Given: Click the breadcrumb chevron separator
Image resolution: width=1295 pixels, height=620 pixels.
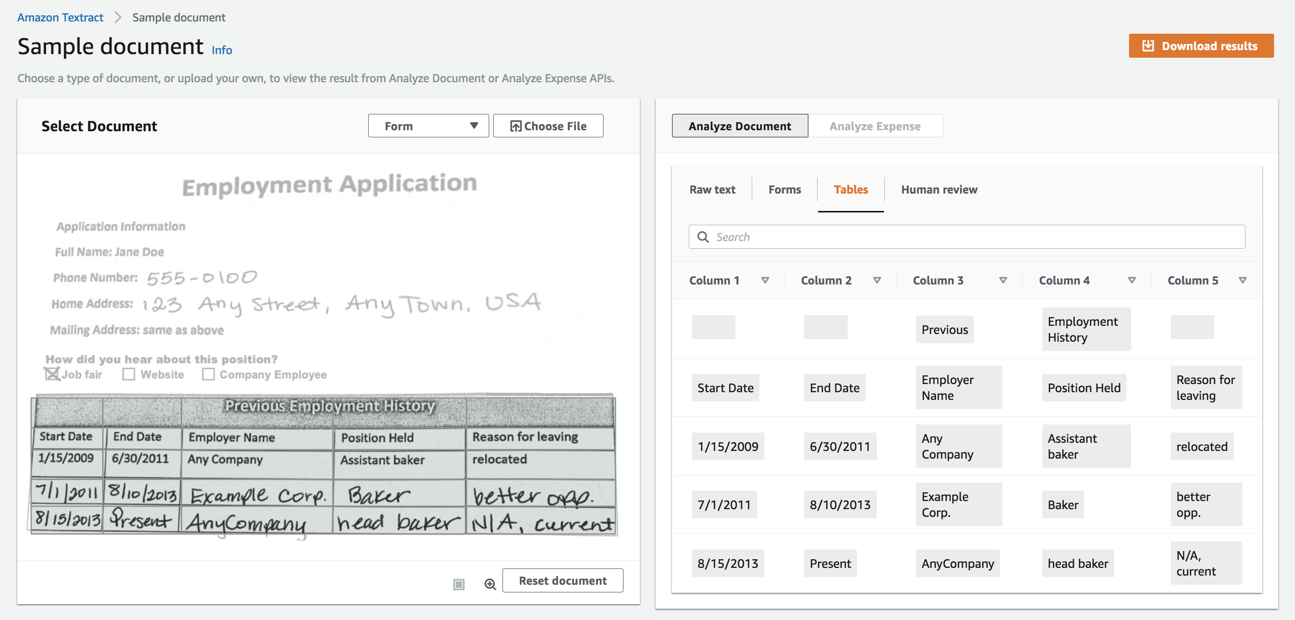Looking at the screenshot, I should (118, 17).
